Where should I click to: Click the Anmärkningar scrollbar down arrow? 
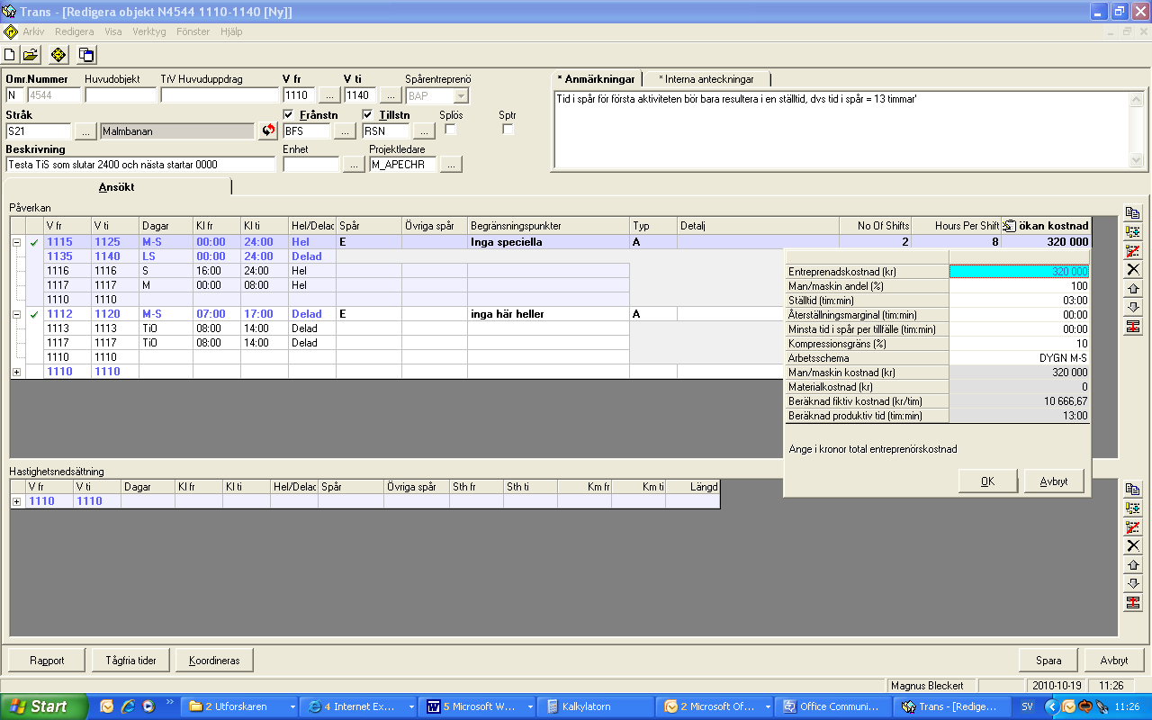point(1137,160)
